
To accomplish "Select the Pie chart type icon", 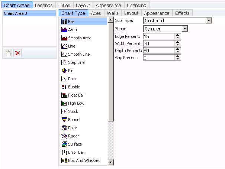I will 64,71.
